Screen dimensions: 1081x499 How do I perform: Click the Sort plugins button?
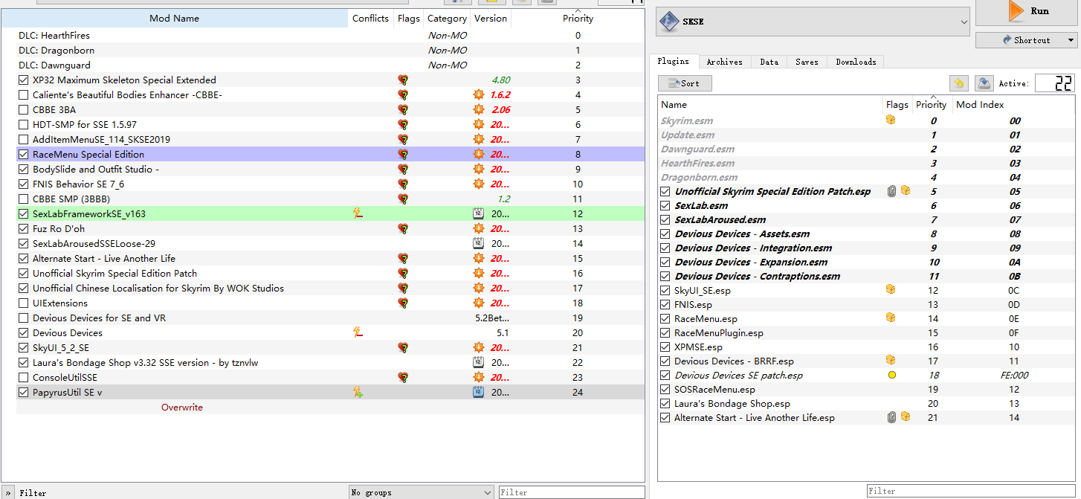tap(685, 83)
